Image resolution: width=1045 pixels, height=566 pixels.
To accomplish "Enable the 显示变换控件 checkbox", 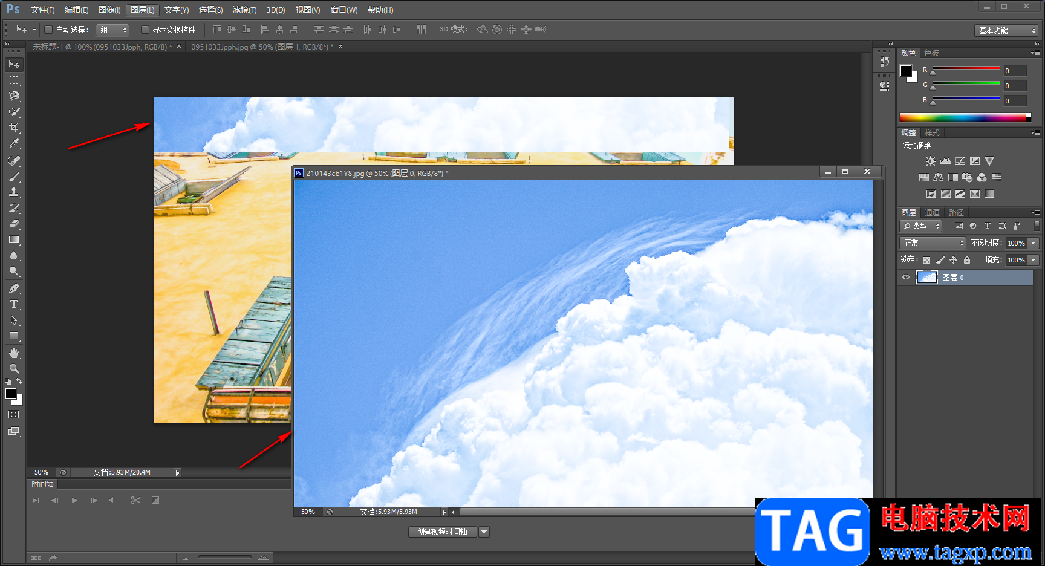I will pyautogui.click(x=145, y=30).
